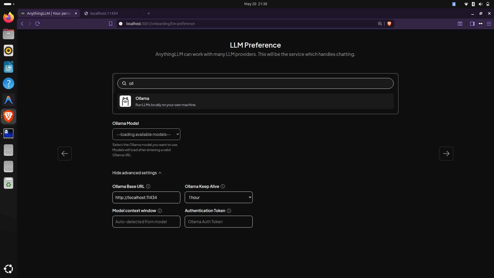Toggle the browser sidebar panel
The width and height of the screenshot is (494, 278).
coord(472,24)
